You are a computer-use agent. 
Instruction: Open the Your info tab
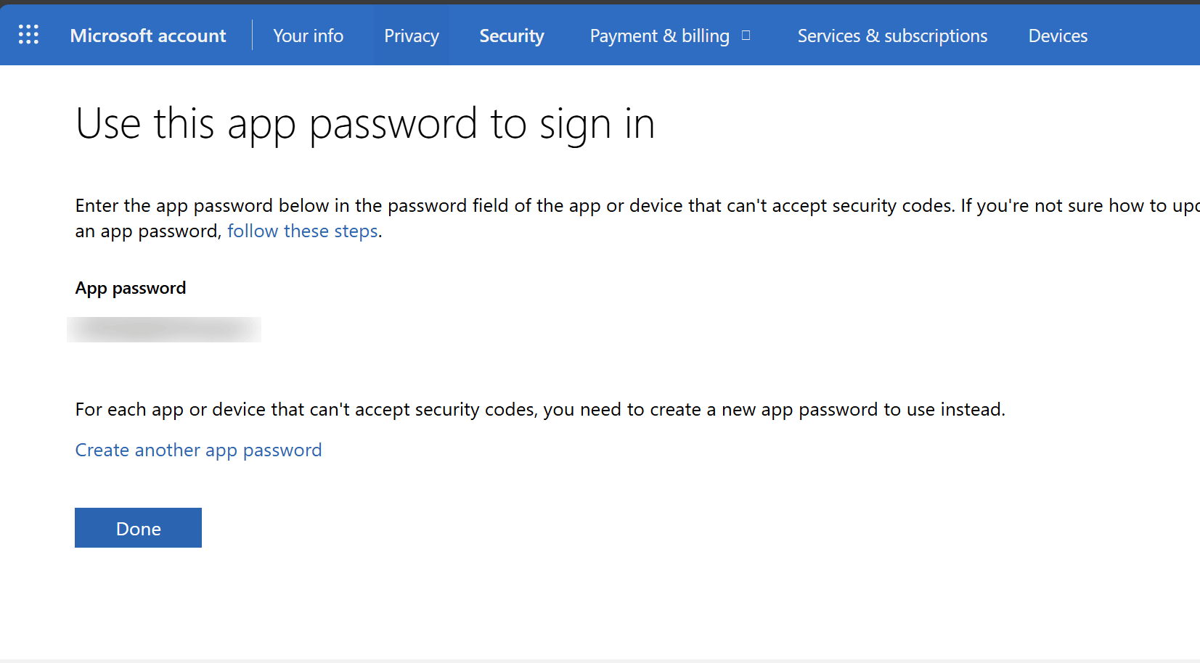click(308, 36)
